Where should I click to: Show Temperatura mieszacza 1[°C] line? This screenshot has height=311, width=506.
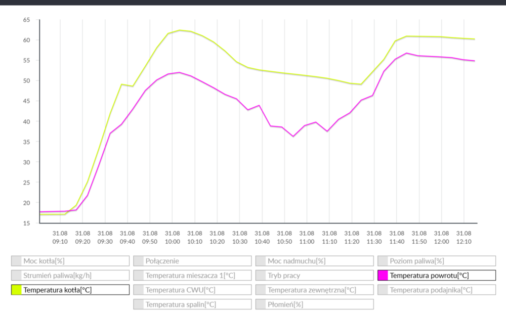(192, 276)
